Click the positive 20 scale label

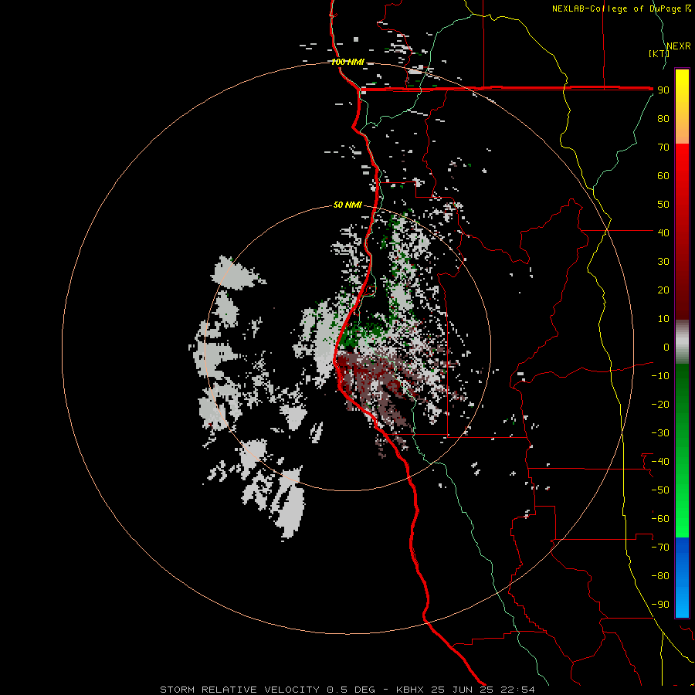(x=663, y=290)
